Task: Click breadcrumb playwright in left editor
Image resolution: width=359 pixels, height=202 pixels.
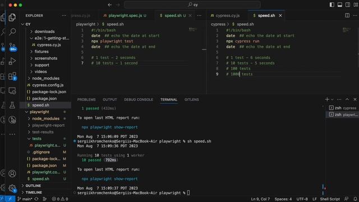Action: (85, 24)
